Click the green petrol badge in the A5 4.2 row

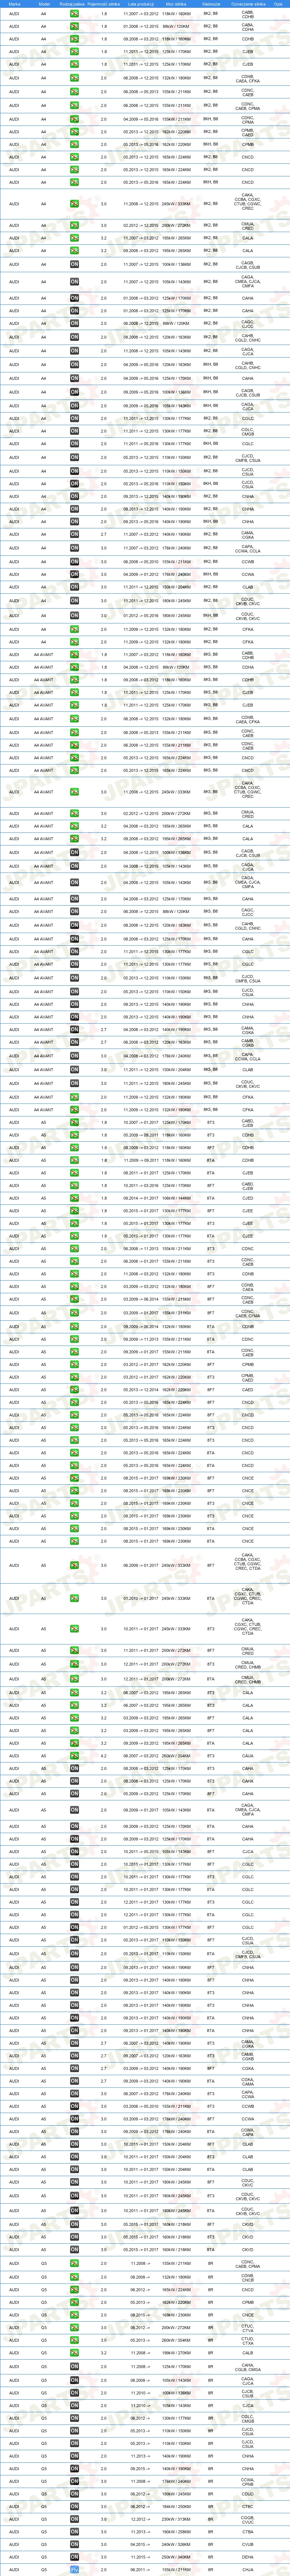[74, 1755]
